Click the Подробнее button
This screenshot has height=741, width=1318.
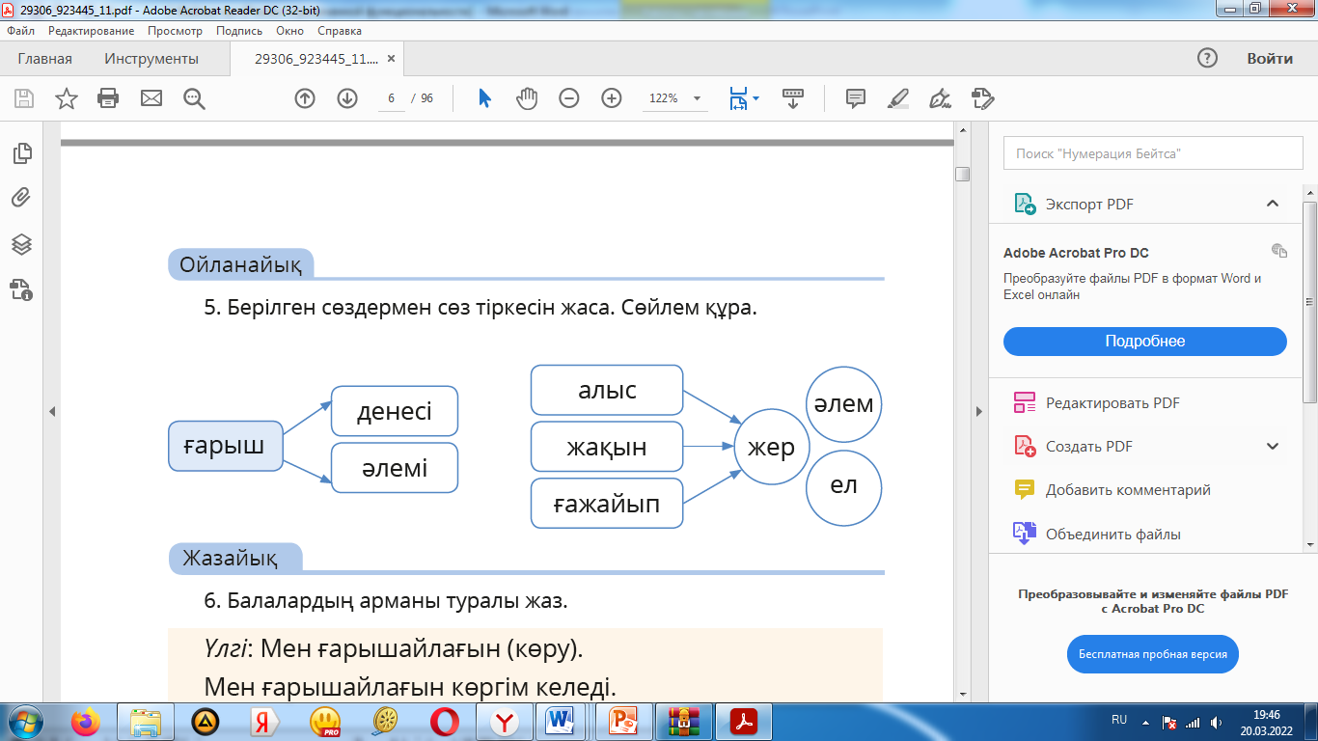pyautogui.click(x=1144, y=342)
